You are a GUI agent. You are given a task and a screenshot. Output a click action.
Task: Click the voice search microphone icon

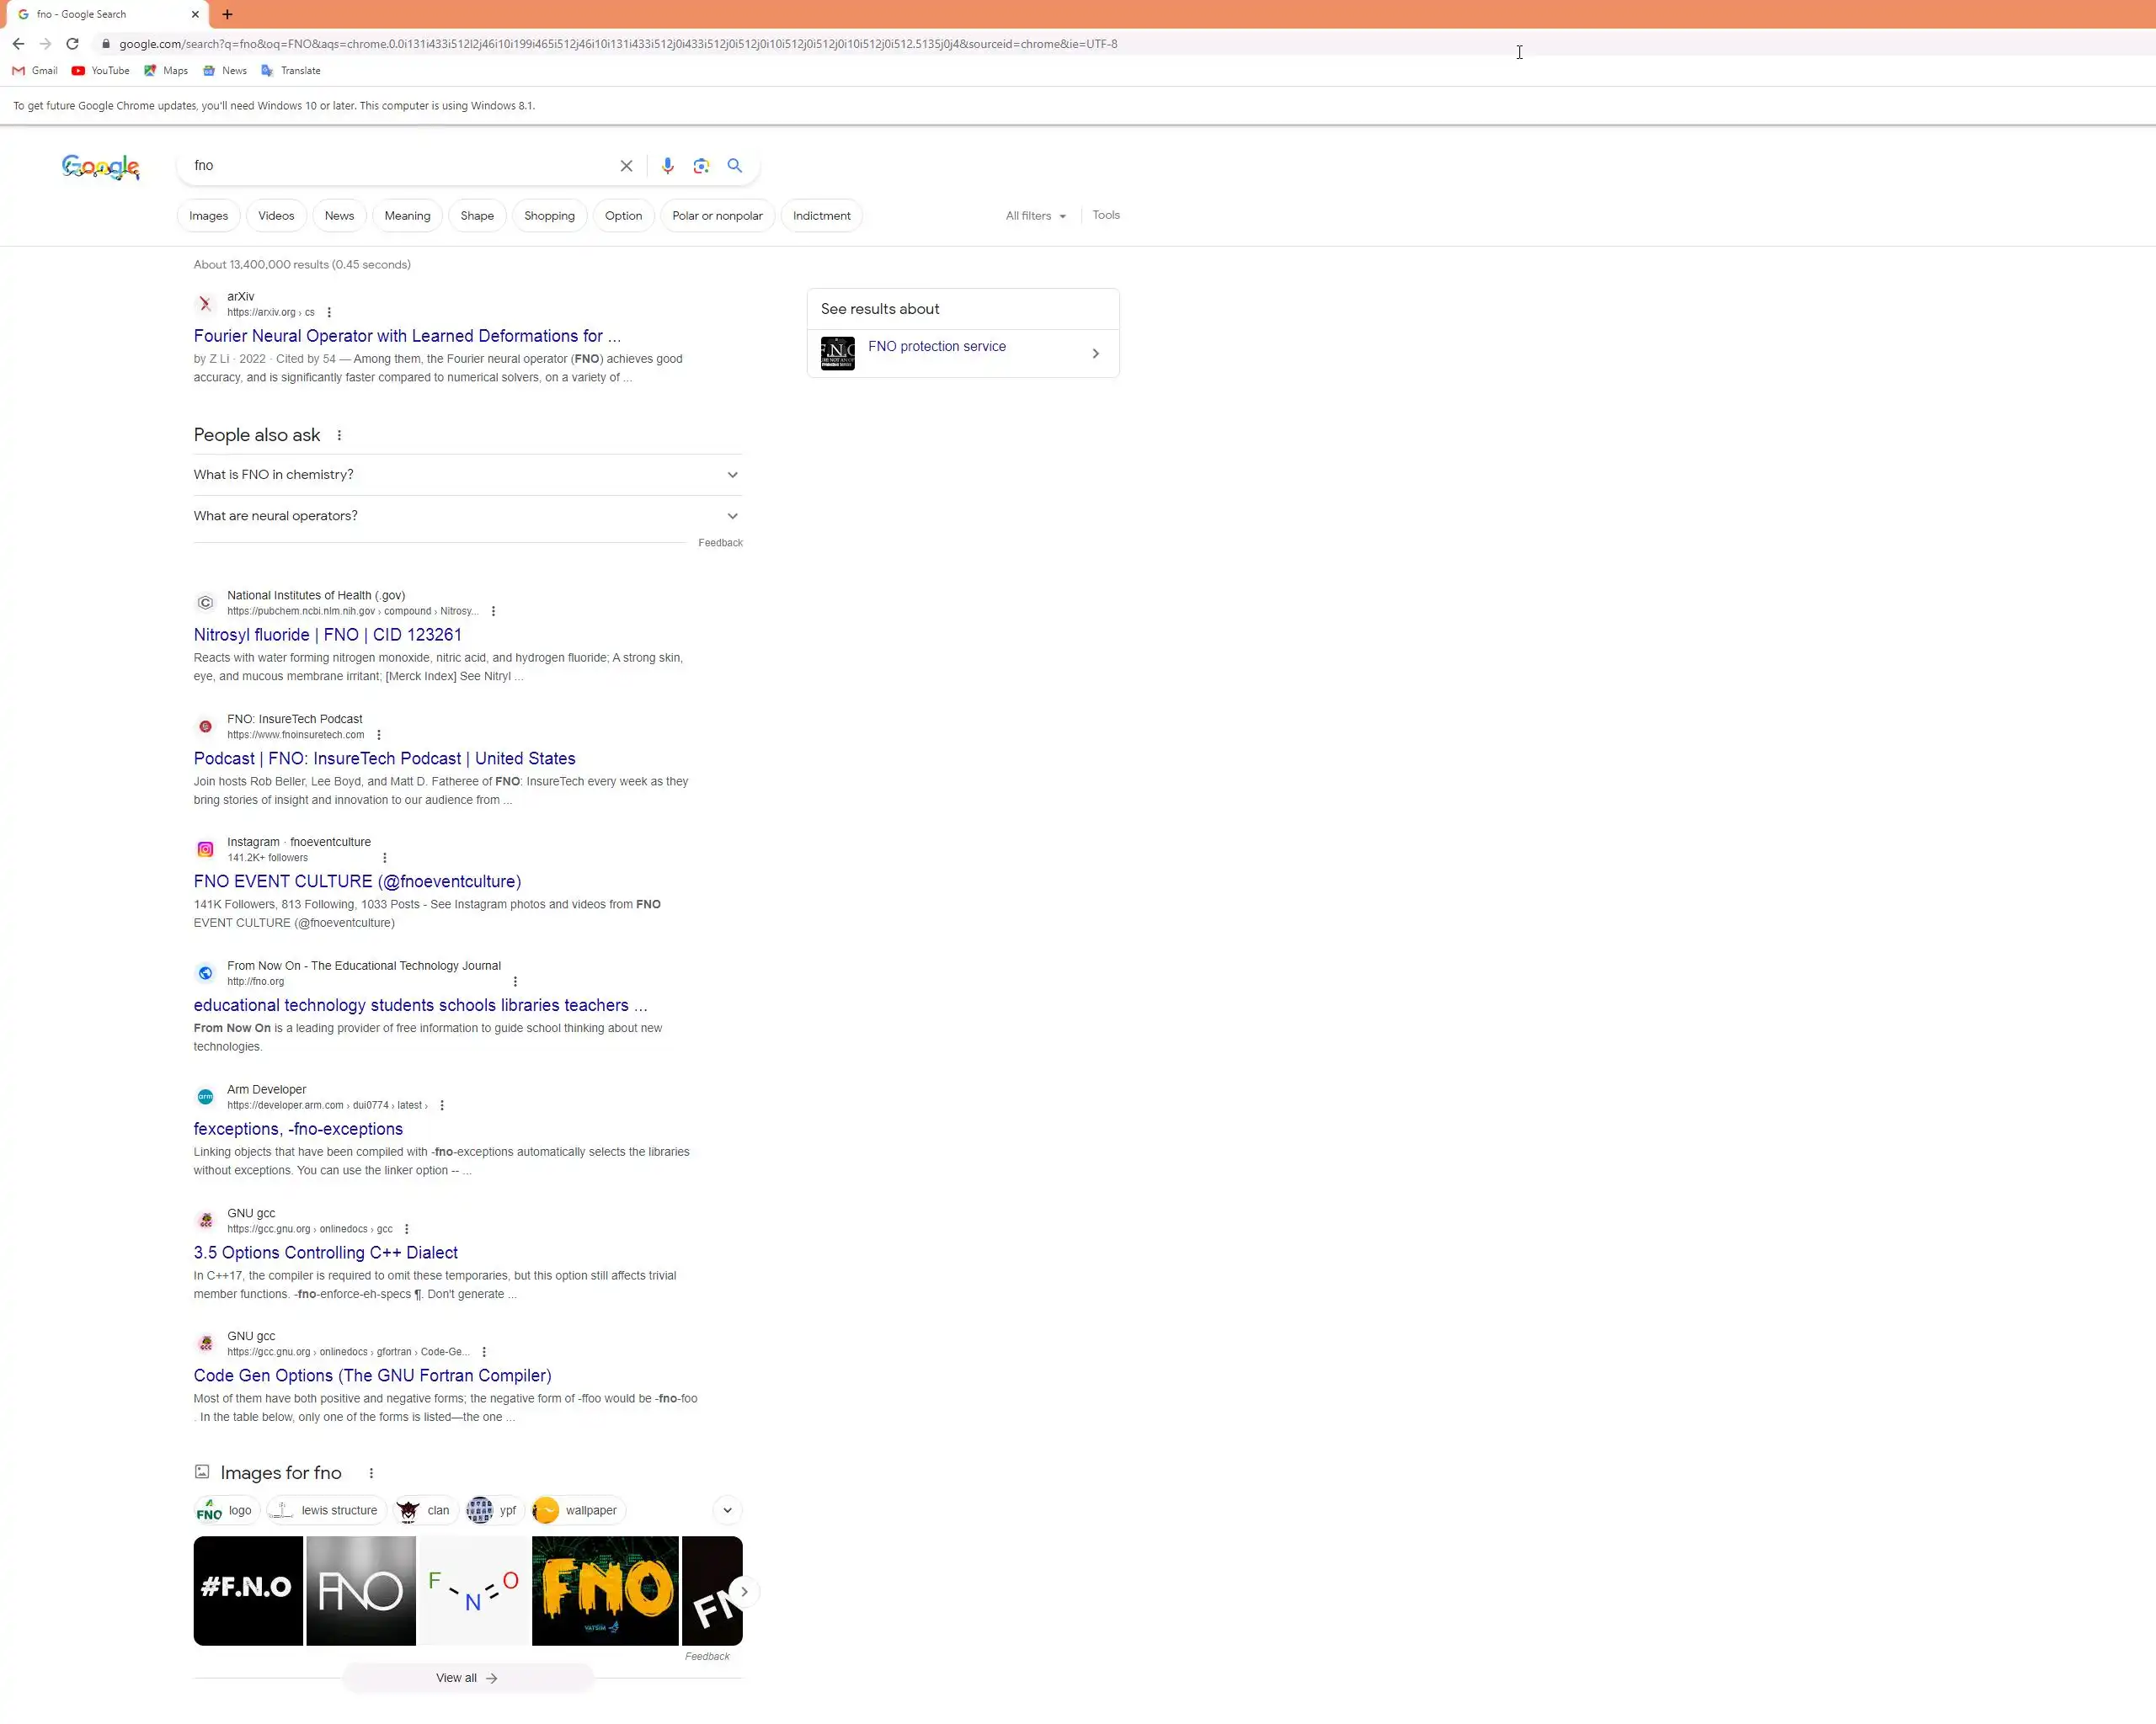coord(667,166)
